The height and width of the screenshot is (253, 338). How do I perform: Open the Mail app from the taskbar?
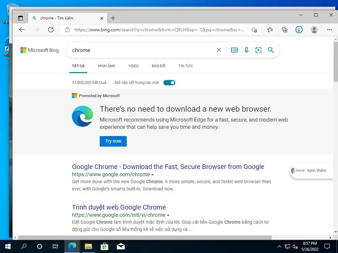(121, 246)
